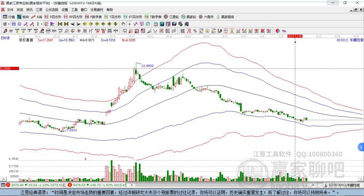
Task: Click the red 12.5091 price label
Action: tap(10, 68)
